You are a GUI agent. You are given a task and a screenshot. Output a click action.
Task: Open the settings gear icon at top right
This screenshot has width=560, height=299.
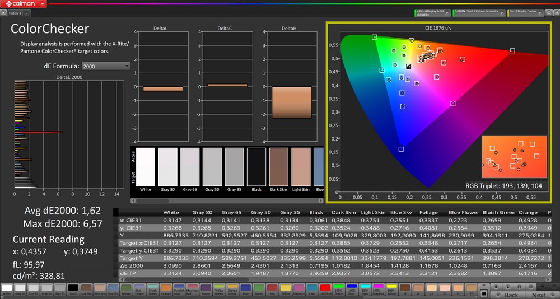tap(549, 12)
